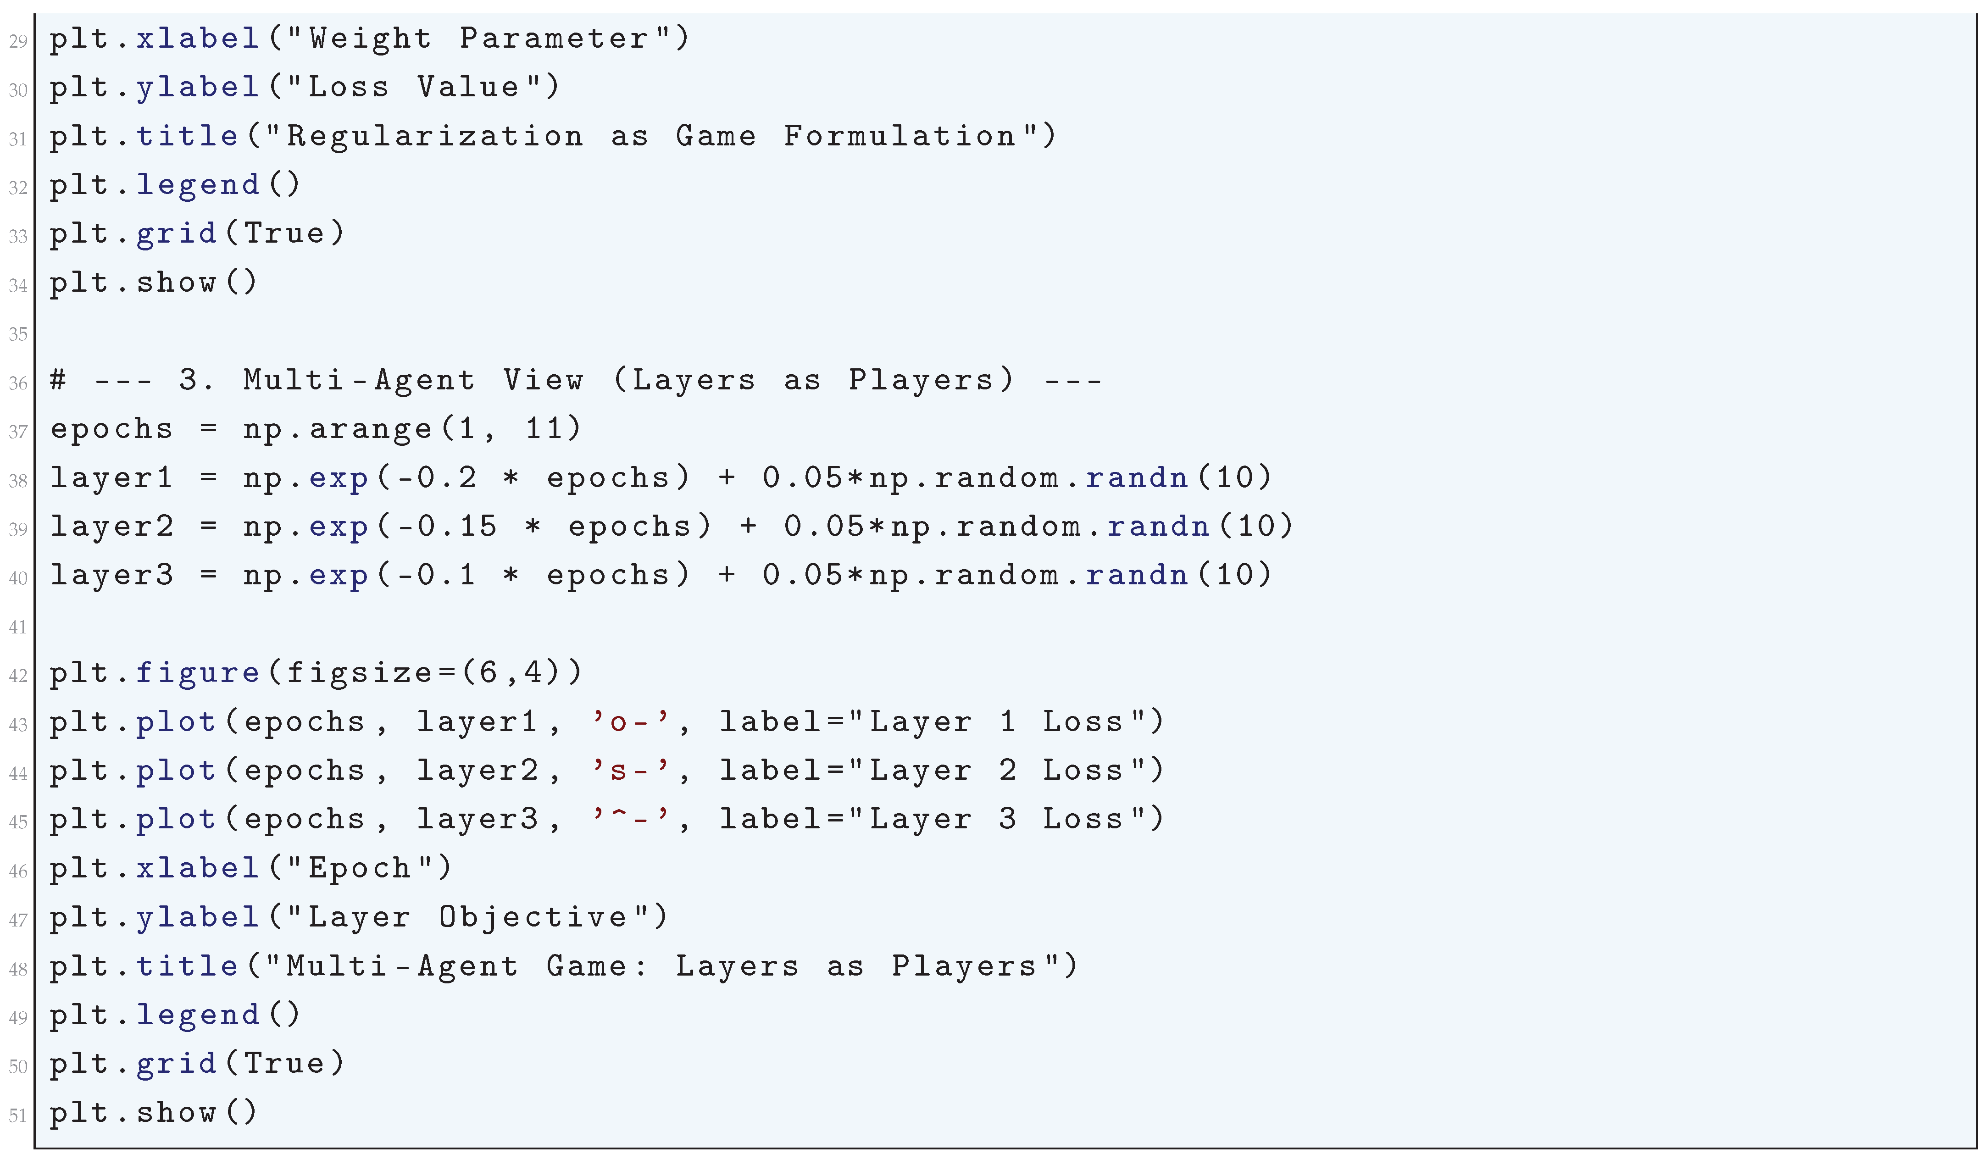Click the first plt.legend() call

point(175,184)
